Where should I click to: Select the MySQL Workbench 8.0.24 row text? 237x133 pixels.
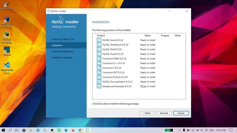click(115, 45)
